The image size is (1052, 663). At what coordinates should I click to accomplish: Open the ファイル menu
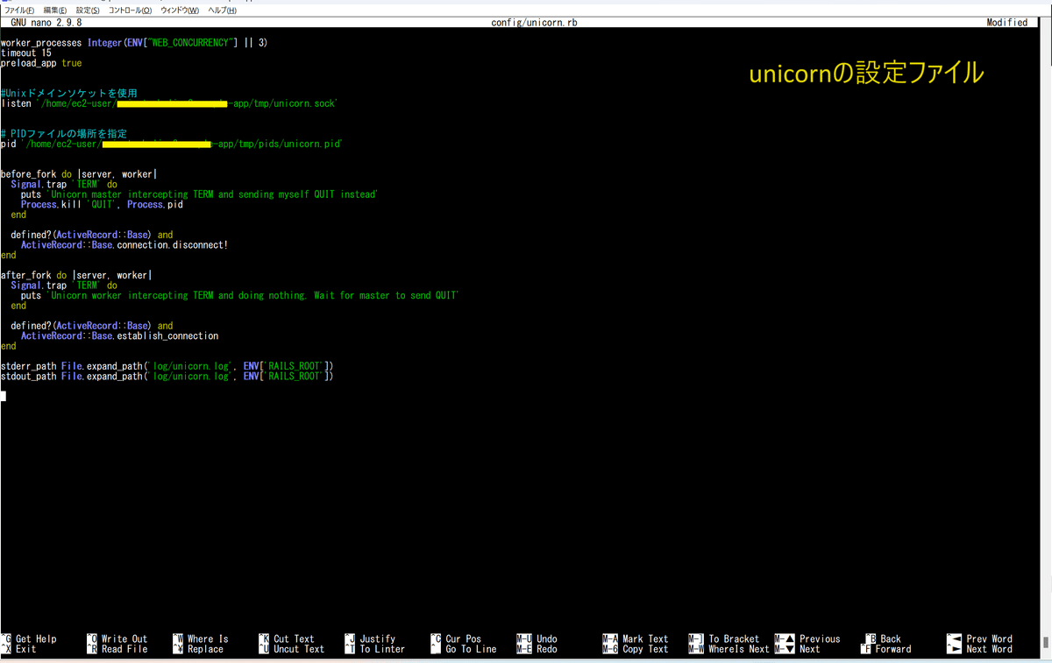pos(18,8)
